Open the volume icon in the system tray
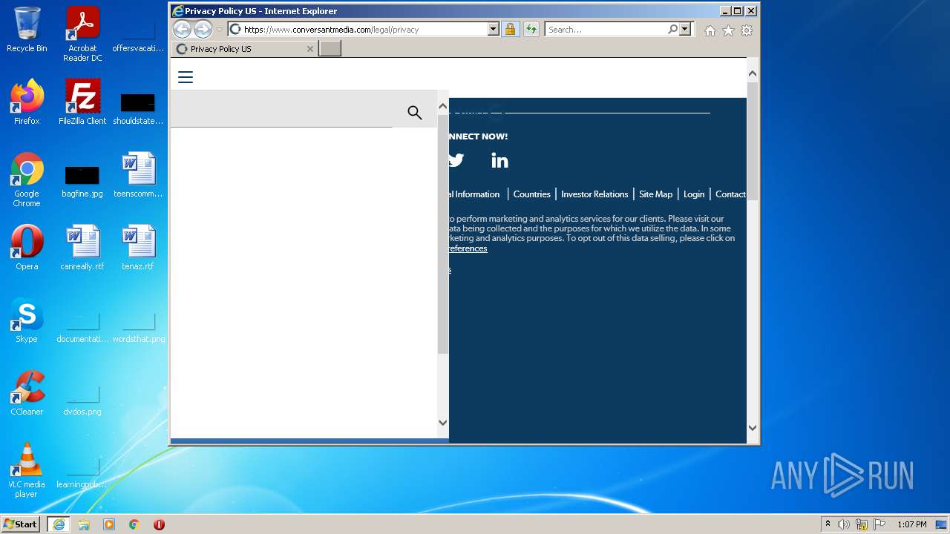 click(x=844, y=524)
